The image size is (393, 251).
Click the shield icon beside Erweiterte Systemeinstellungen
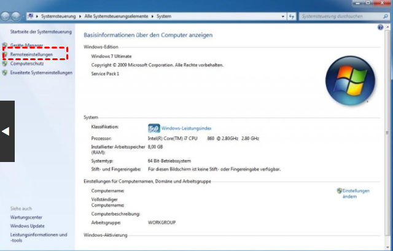pos(5,72)
